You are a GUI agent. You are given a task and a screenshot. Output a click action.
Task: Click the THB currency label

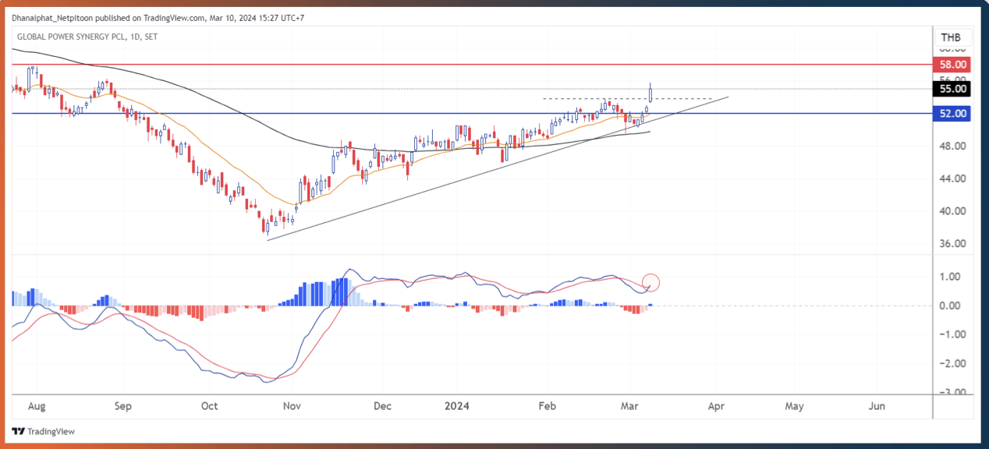click(x=952, y=37)
